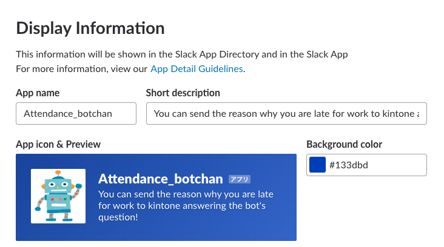Click "question!" in the preview description

click(x=118, y=217)
